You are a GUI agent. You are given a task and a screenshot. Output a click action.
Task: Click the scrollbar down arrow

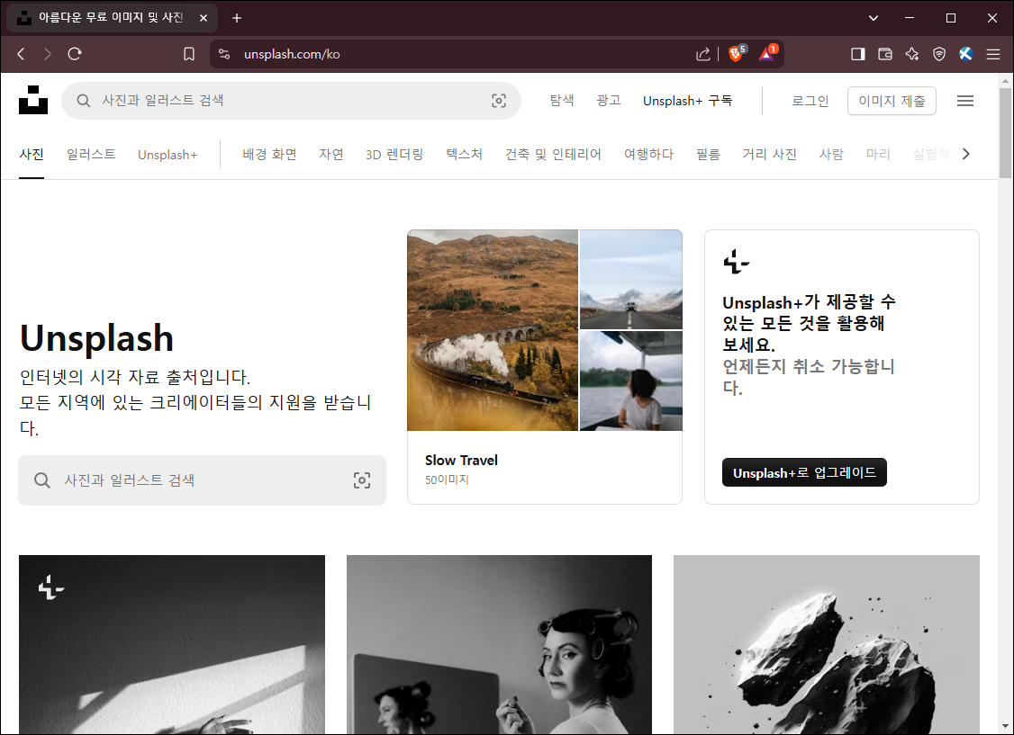pyautogui.click(x=1005, y=726)
